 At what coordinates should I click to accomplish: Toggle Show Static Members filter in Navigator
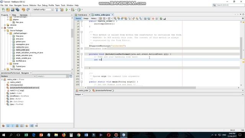(x=13, y=126)
